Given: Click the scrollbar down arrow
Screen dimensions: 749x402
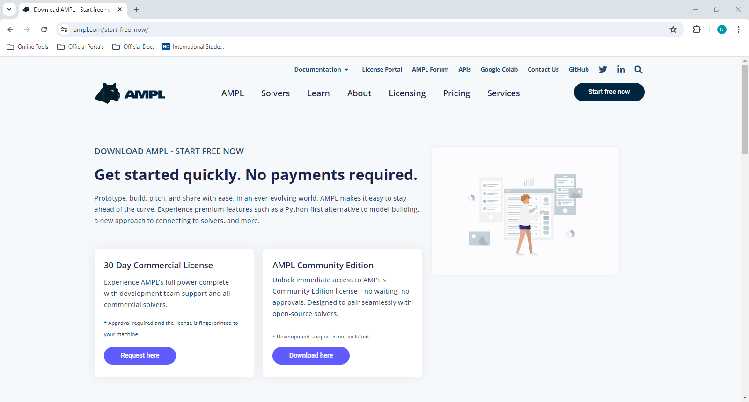Looking at the screenshot, I should click(745, 398).
